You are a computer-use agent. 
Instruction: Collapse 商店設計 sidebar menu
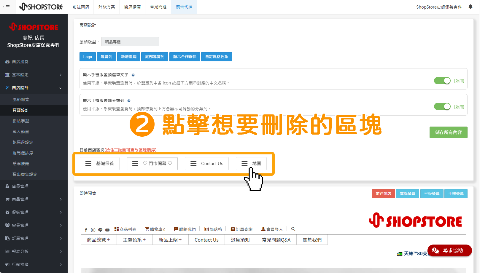coord(34,88)
